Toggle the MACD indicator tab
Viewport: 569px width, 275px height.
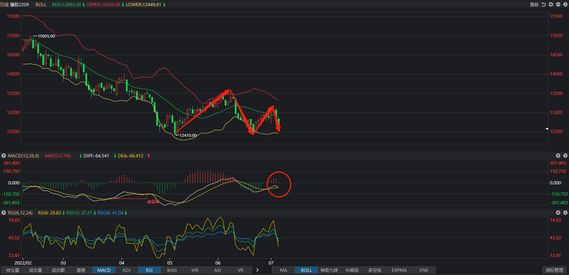coord(104,270)
